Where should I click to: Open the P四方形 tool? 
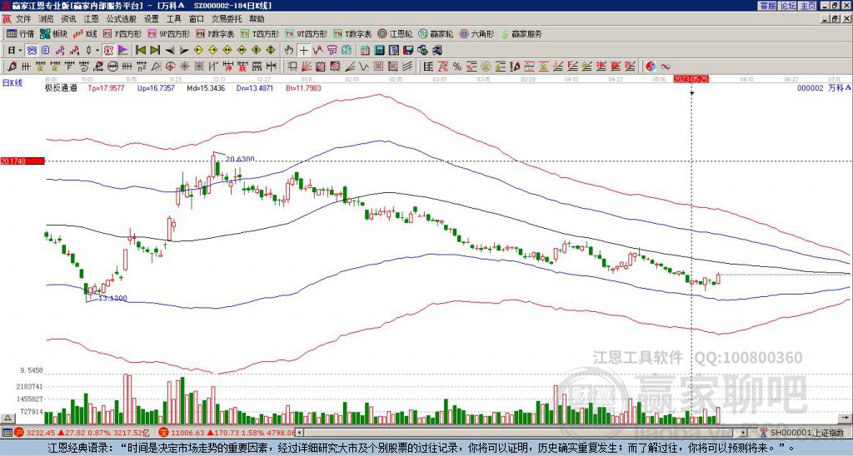pos(124,33)
